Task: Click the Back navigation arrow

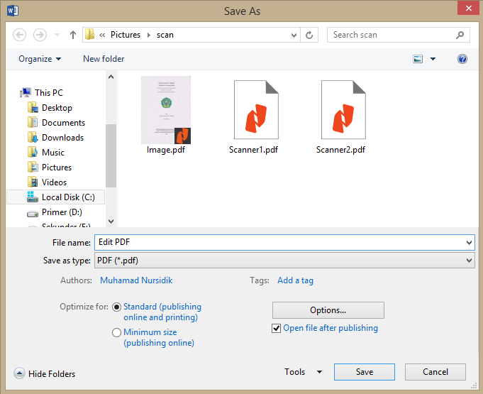Action: [20, 35]
